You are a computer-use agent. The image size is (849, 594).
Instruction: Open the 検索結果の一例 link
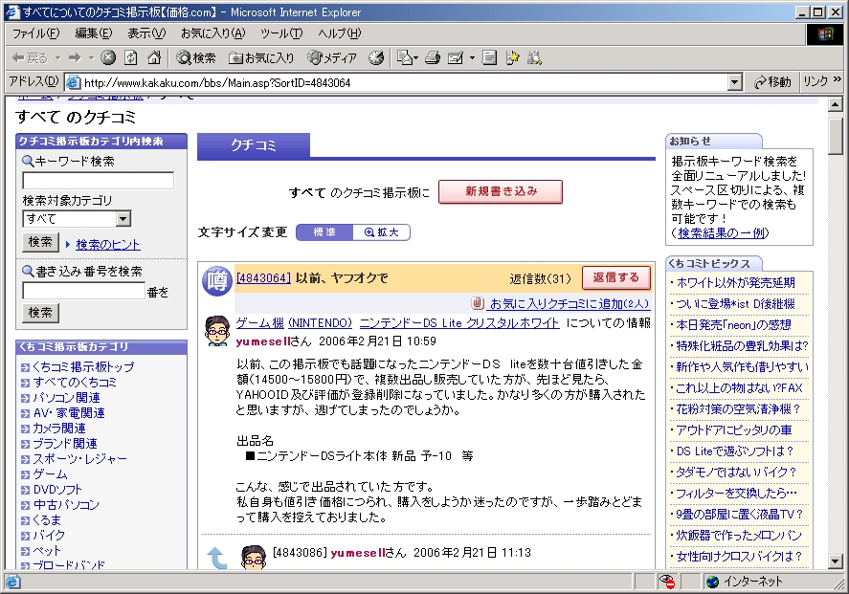[723, 233]
